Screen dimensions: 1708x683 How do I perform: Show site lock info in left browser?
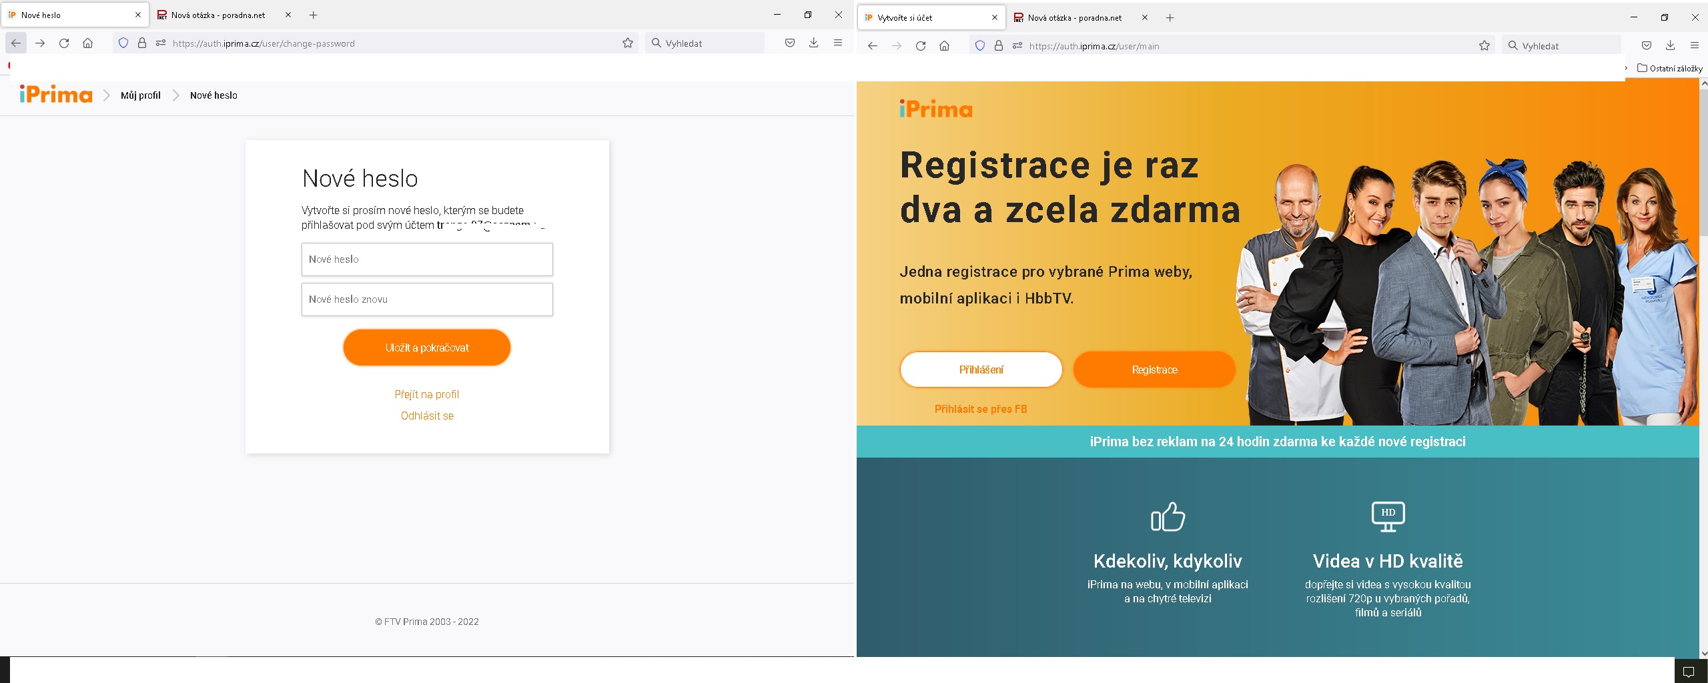(142, 43)
